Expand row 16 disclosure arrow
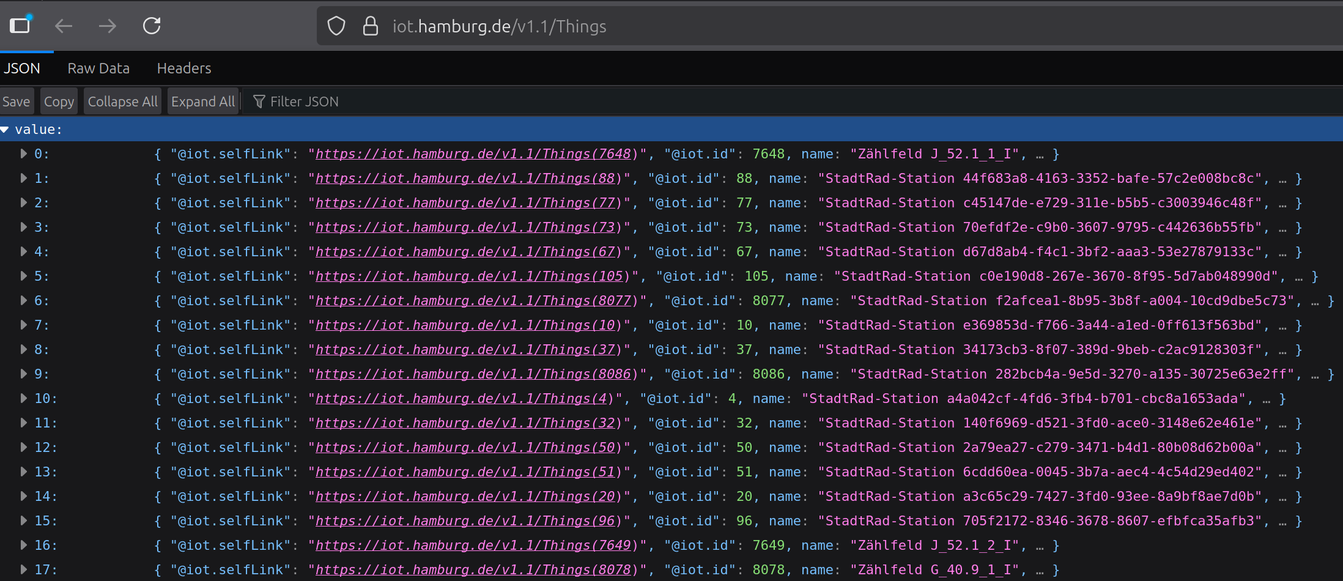This screenshot has width=1343, height=581. point(23,545)
